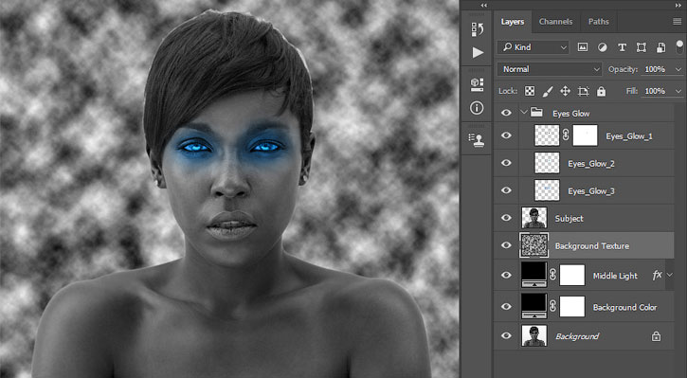Viewport: 687px width, 378px height.
Task: Click the Opacity 100% value field
Action: coord(656,70)
